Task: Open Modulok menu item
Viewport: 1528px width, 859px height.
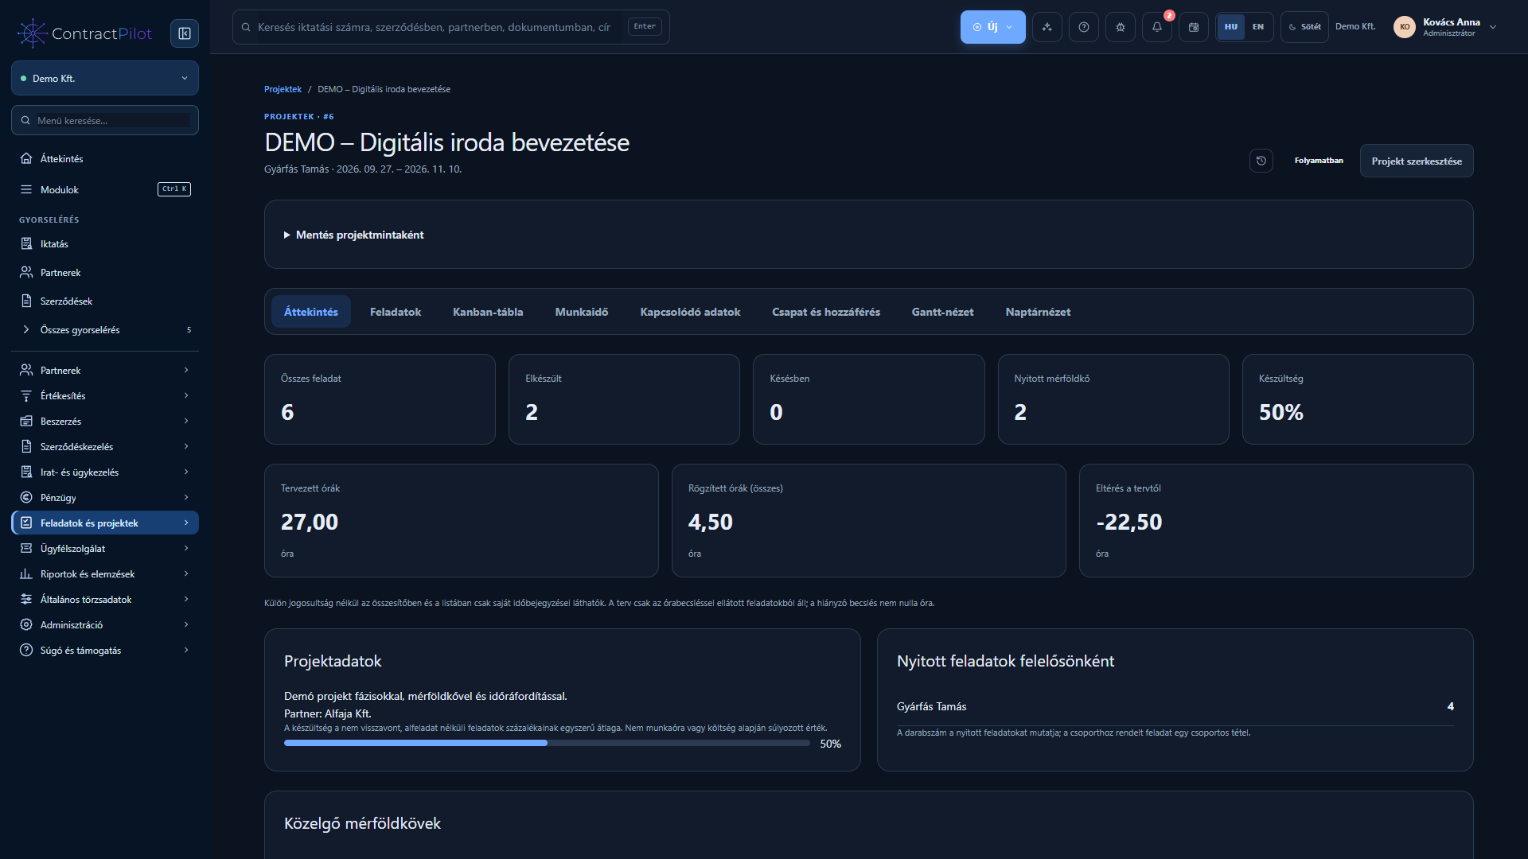Action: [x=105, y=189]
